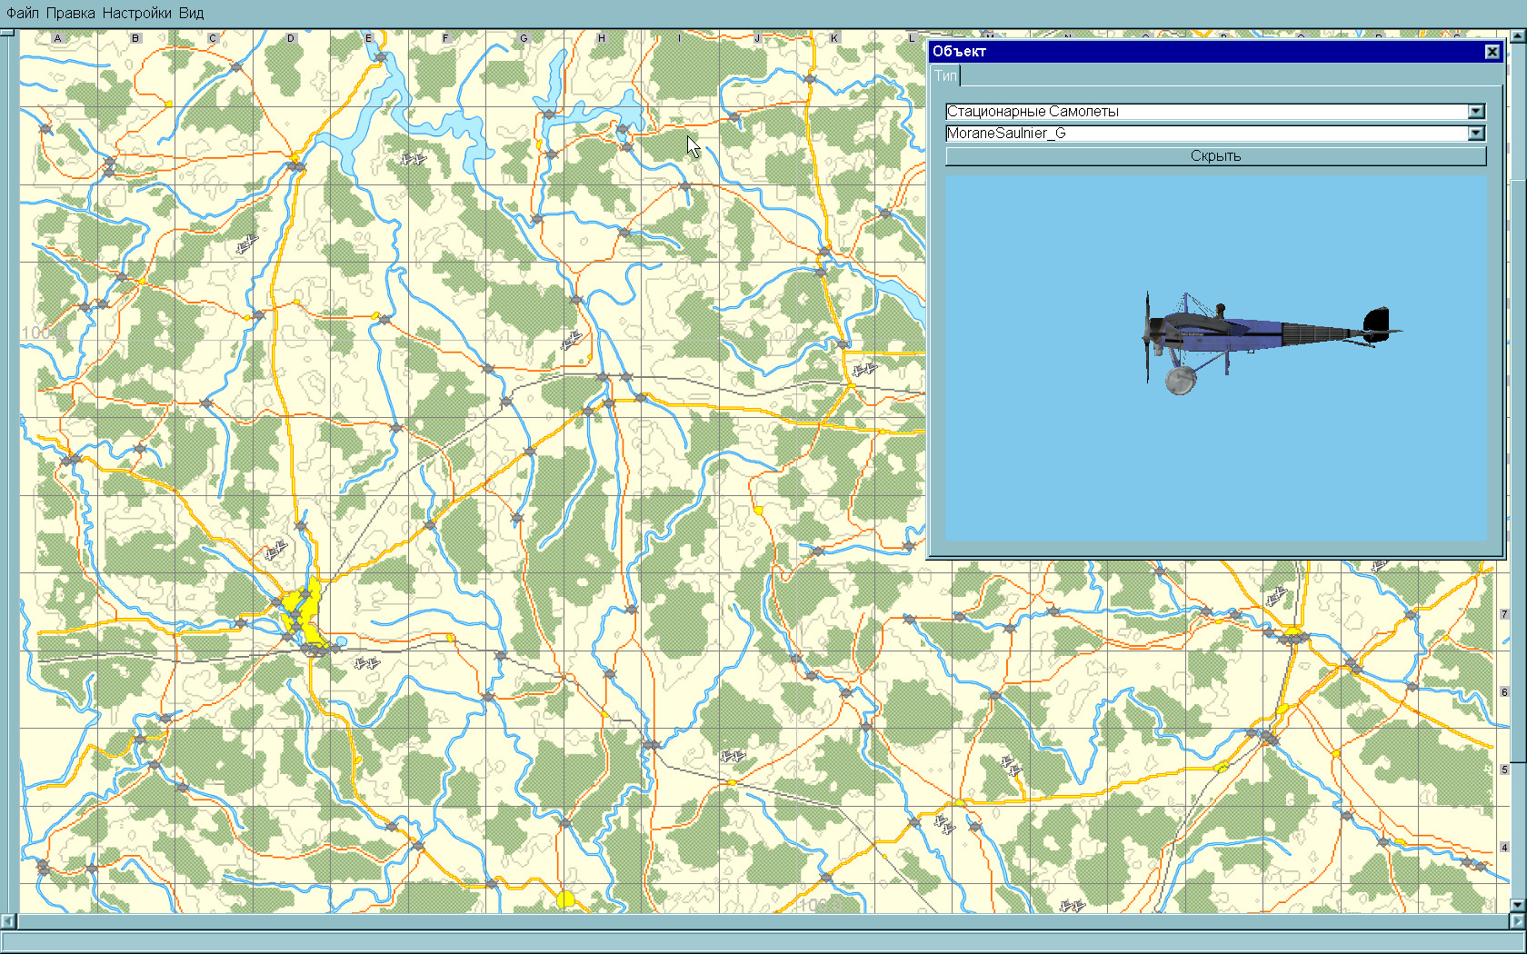The image size is (1527, 954).
Task: Select the airfield marker nearest the Объект window's left edge
Action: pyautogui.click(x=863, y=370)
